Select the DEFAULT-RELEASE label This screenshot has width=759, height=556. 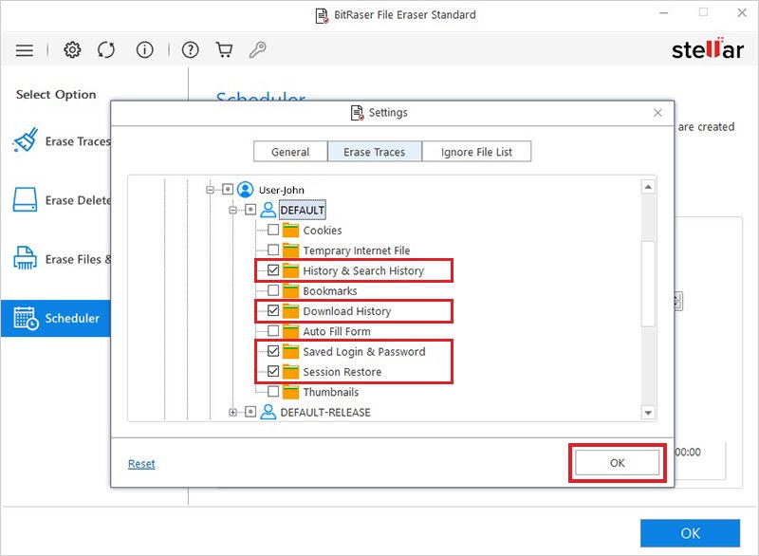click(x=325, y=413)
